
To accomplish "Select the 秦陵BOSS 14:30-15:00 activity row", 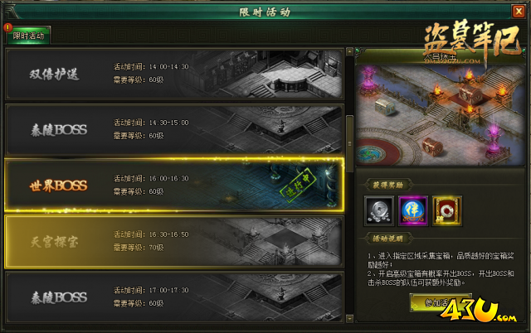I will point(174,130).
